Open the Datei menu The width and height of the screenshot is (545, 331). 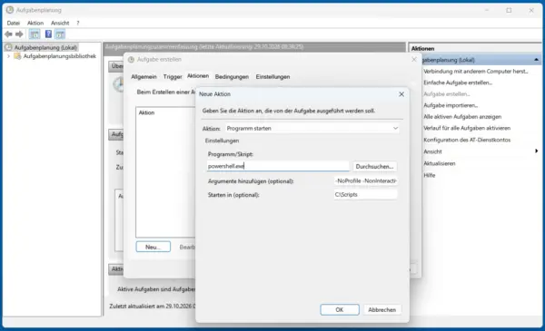[x=14, y=23]
